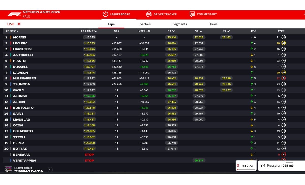
Task: Click Leclerc green position-gain arrow
Action: coord(252,43)
